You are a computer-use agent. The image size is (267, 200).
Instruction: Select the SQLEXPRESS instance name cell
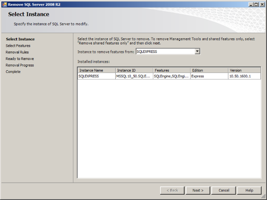(97, 76)
